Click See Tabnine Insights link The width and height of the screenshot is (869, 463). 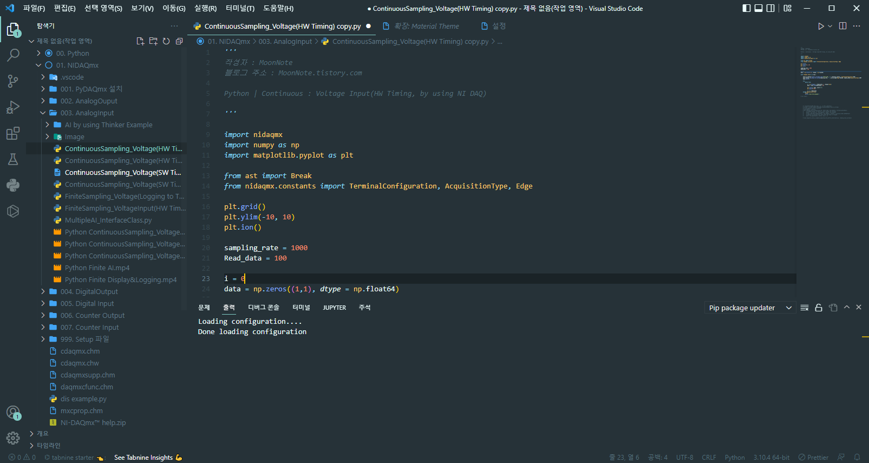148,458
